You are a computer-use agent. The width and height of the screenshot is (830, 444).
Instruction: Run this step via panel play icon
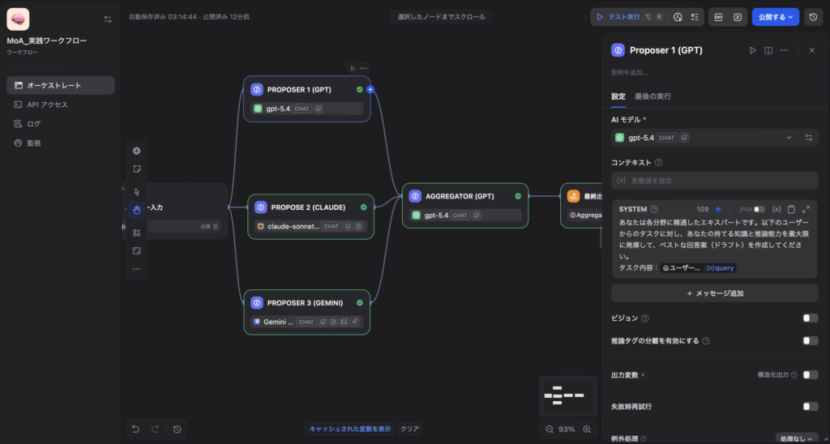pyautogui.click(x=753, y=50)
